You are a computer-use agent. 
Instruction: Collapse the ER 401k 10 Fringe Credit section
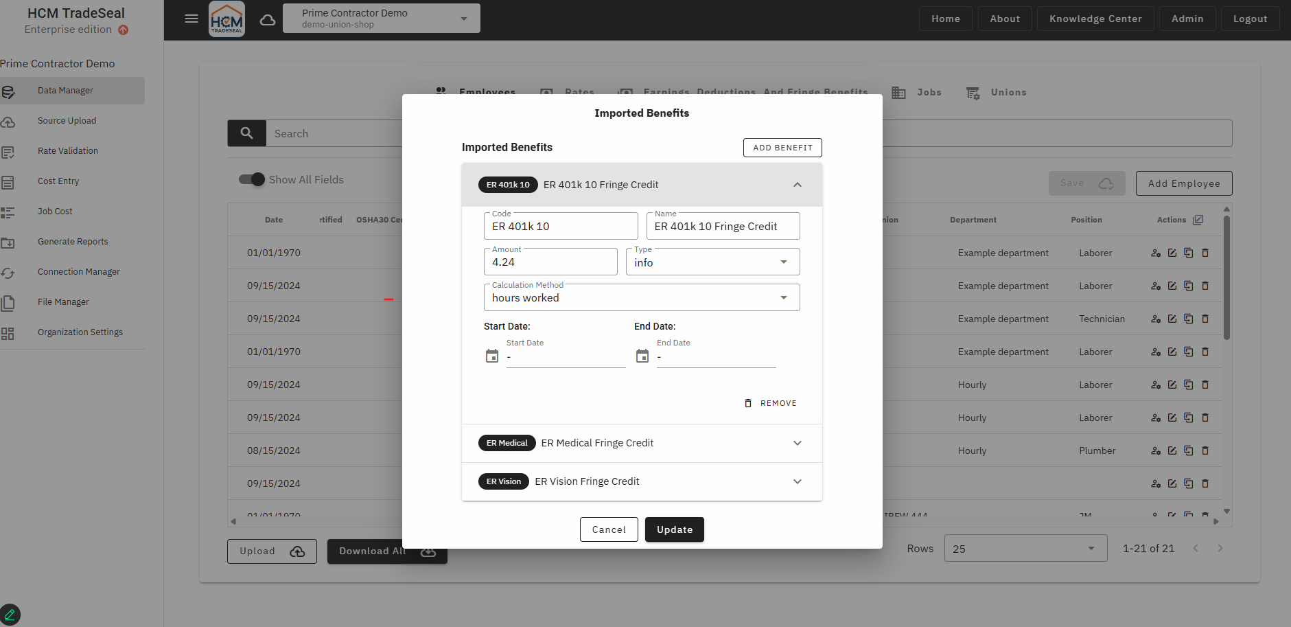coord(797,185)
